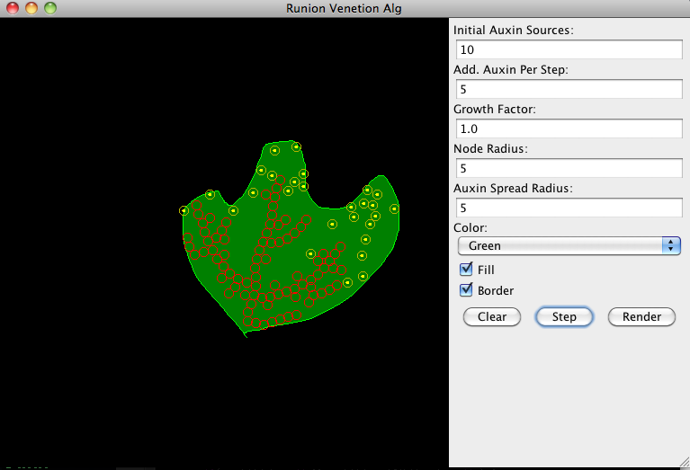
Task: Uncheck the Border checkbox
Action: (x=466, y=290)
